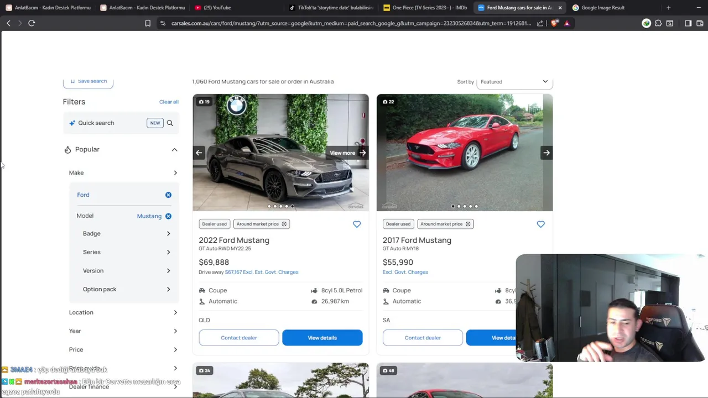The width and height of the screenshot is (708, 398).
Task: Switch to the TikTok storytime tab
Action: (331, 8)
